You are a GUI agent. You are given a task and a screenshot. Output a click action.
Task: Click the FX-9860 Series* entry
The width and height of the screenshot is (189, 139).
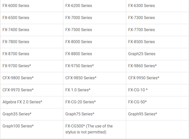pos(142,66)
